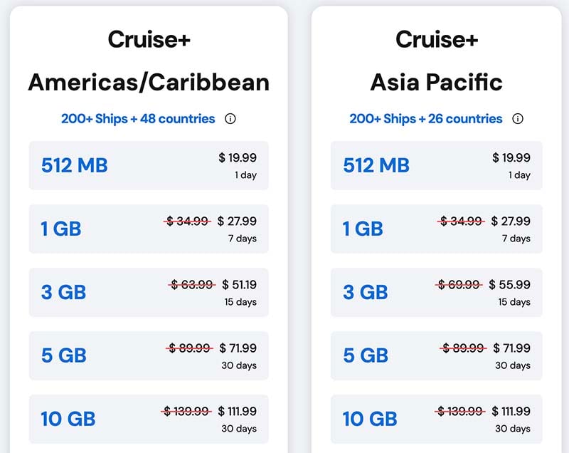Screen dimensions: 569x453
Task: Open info icon beside 26 countries
Action: (x=518, y=119)
